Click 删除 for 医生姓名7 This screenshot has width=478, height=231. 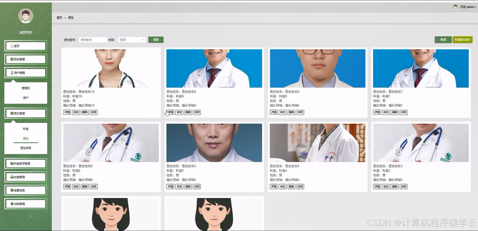click(x=395, y=112)
